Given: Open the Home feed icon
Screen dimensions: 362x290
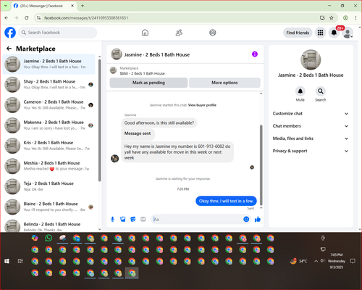Looking at the screenshot, I should click(x=145, y=33).
